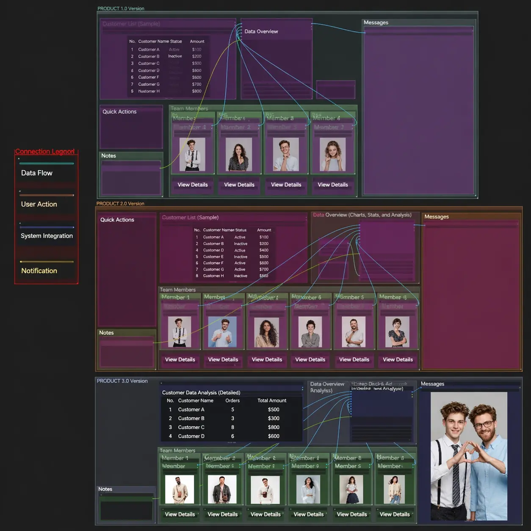Open Member 1 beige outfit man photo, Product 3.0

180,490
